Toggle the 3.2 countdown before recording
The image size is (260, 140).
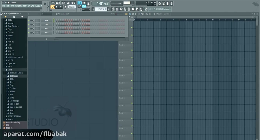coord(63,3)
